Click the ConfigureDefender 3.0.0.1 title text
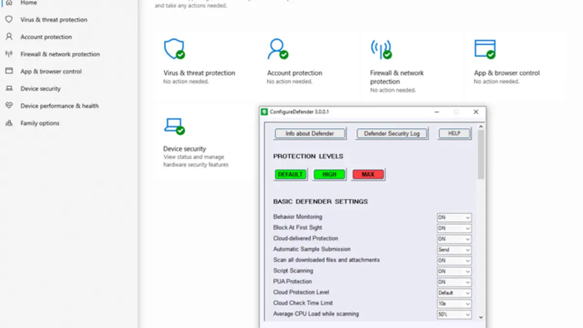583x328 pixels. pos(300,112)
